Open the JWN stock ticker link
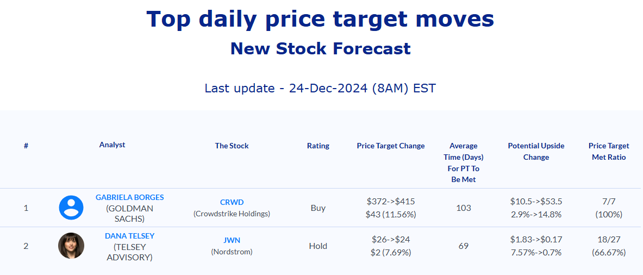This screenshot has height=275, width=643. pyautogui.click(x=232, y=241)
